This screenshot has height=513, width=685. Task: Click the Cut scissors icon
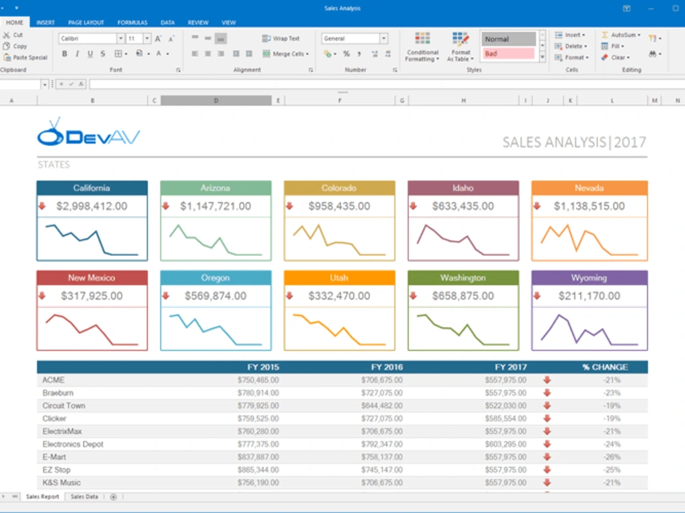(7, 35)
